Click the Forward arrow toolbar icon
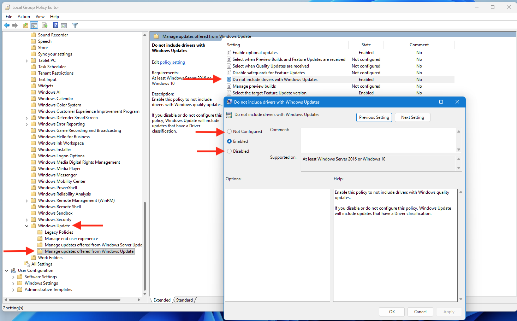 15,25
